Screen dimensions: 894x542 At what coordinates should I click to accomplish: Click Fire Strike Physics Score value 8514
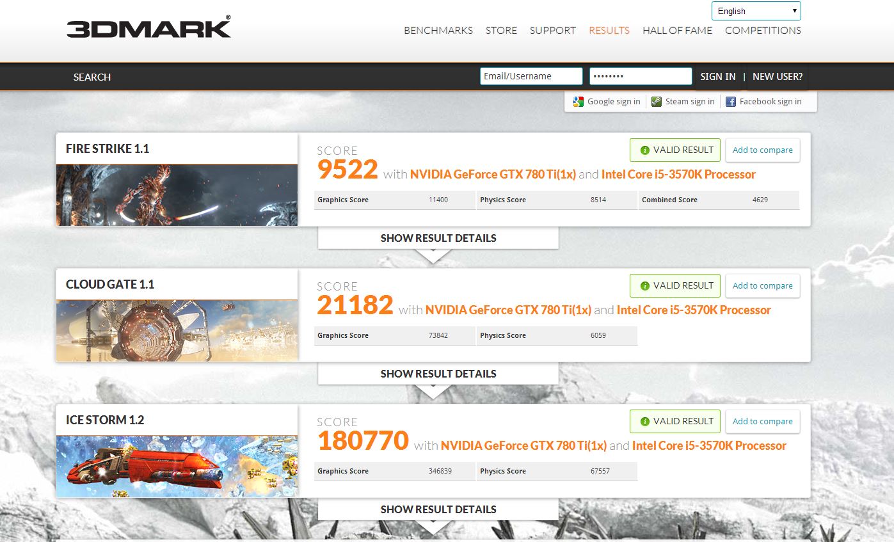(x=598, y=200)
